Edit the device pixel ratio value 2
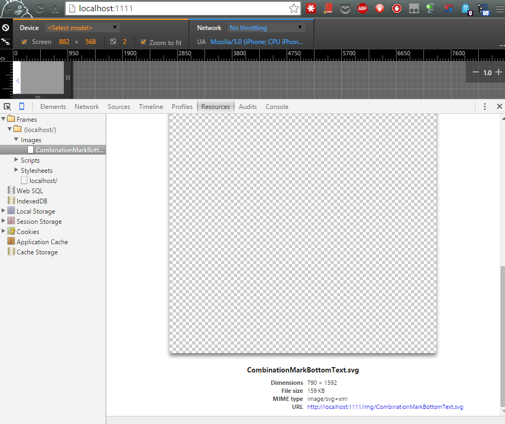 pyautogui.click(x=125, y=42)
